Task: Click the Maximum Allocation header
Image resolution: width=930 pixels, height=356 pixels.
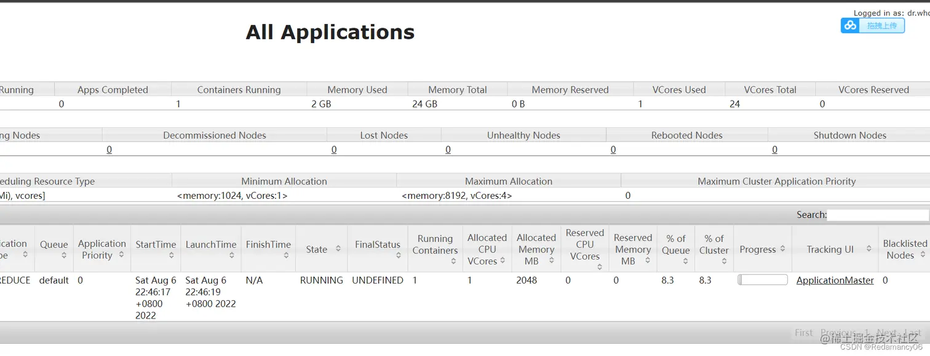Action: [509, 181]
